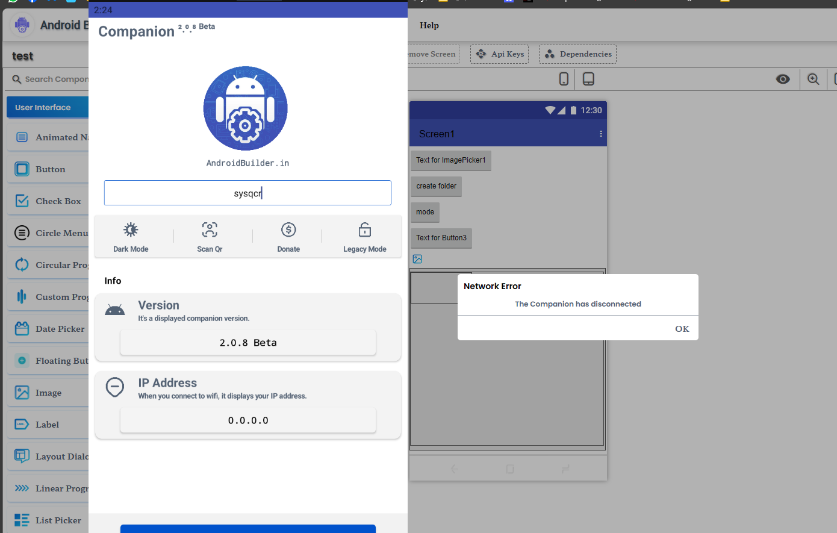
Task: Select the Text for Button3 component
Action: pyautogui.click(x=441, y=238)
